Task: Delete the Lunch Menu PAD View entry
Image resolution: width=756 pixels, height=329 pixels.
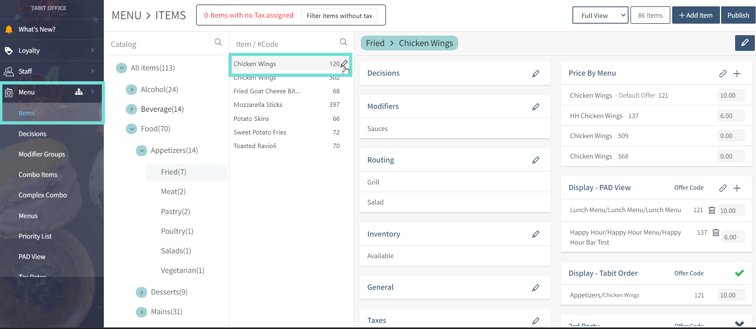Action: 712,210
